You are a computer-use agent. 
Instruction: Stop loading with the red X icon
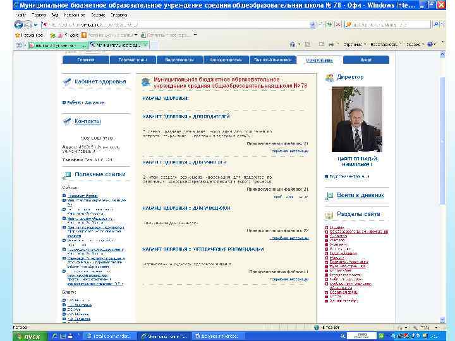point(337,25)
